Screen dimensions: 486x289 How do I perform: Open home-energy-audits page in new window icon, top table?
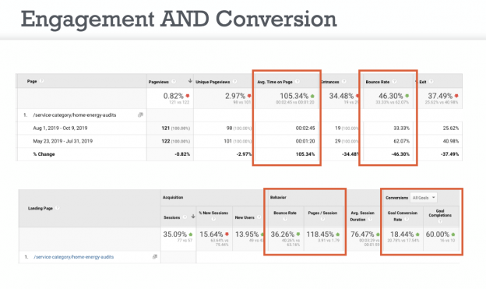point(140,115)
